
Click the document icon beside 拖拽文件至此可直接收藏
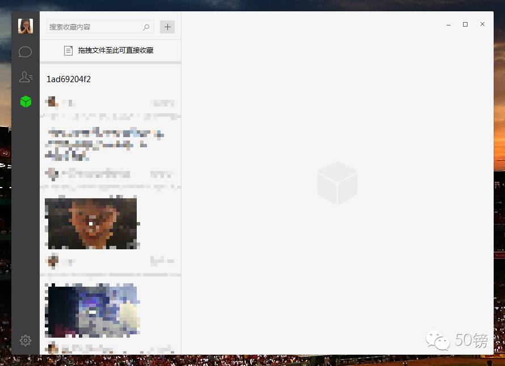(68, 50)
